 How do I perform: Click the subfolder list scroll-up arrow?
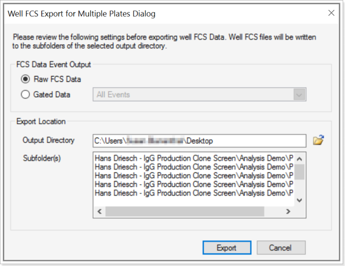pyautogui.click(x=299, y=157)
